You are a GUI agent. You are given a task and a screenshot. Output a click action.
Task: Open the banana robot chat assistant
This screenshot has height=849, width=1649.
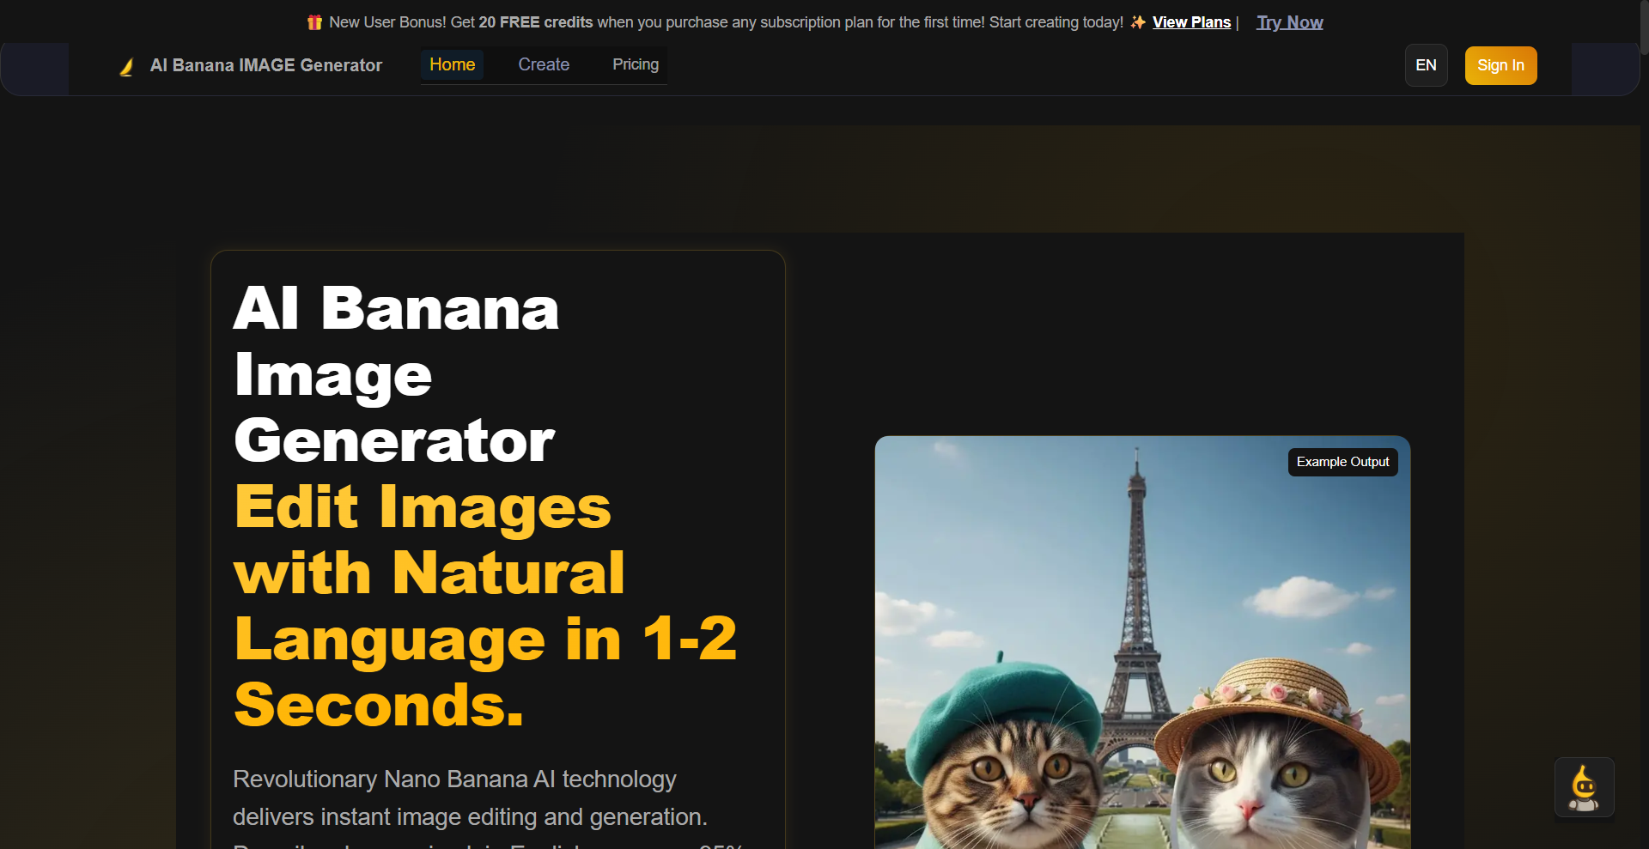point(1584,787)
